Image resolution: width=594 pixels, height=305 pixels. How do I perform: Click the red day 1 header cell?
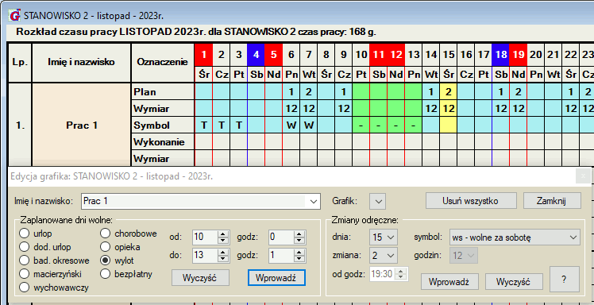pyautogui.click(x=203, y=55)
